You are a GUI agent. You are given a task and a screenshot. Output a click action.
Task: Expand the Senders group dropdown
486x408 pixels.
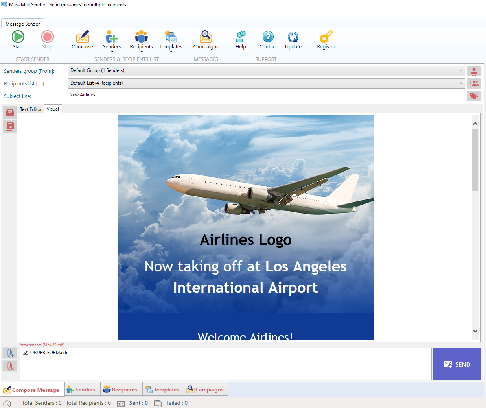pyautogui.click(x=461, y=71)
